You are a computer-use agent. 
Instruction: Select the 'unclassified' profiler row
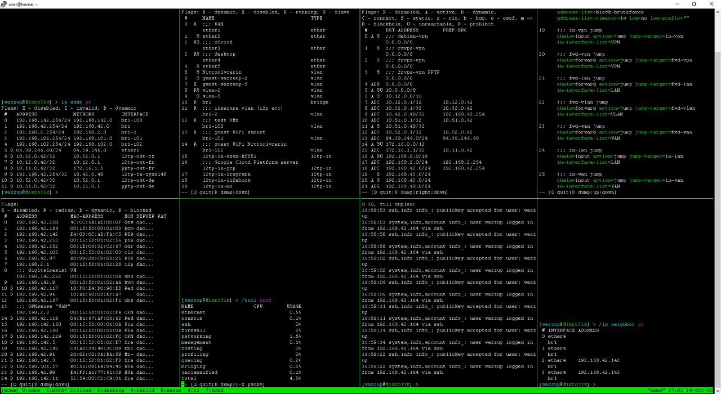[241, 373]
